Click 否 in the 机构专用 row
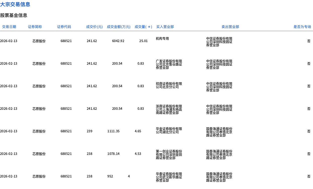This screenshot has width=313, height=189. pos(309,41)
